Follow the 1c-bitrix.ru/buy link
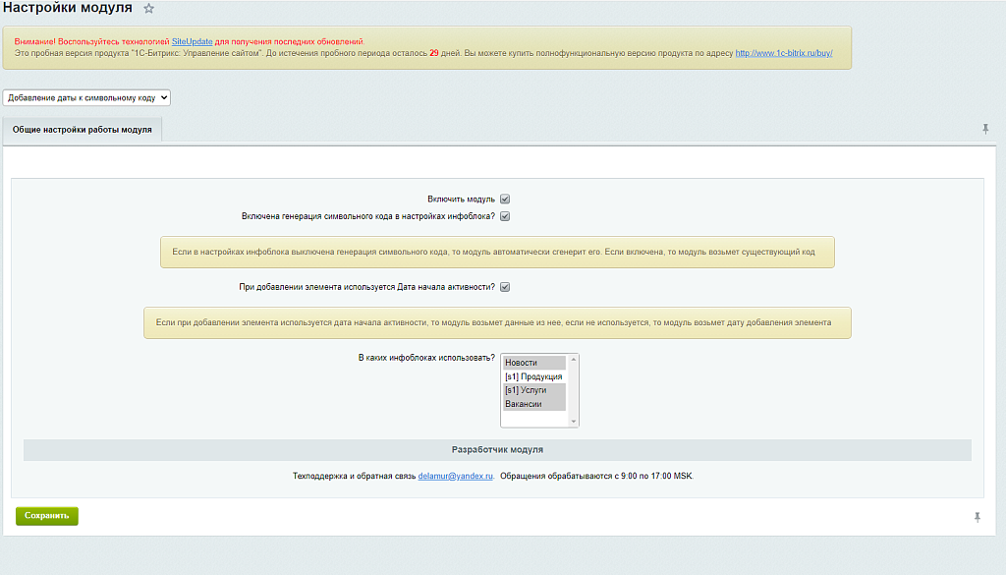The height and width of the screenshot is (575, 1006). [x=783, y=53]
